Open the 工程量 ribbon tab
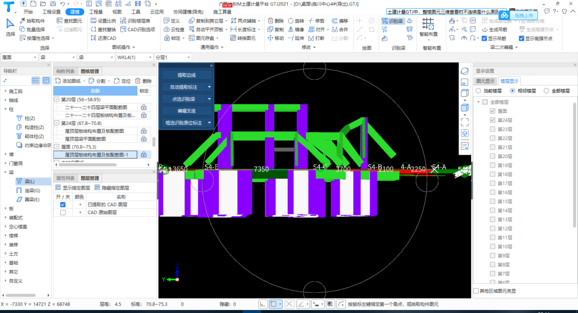 96,12
